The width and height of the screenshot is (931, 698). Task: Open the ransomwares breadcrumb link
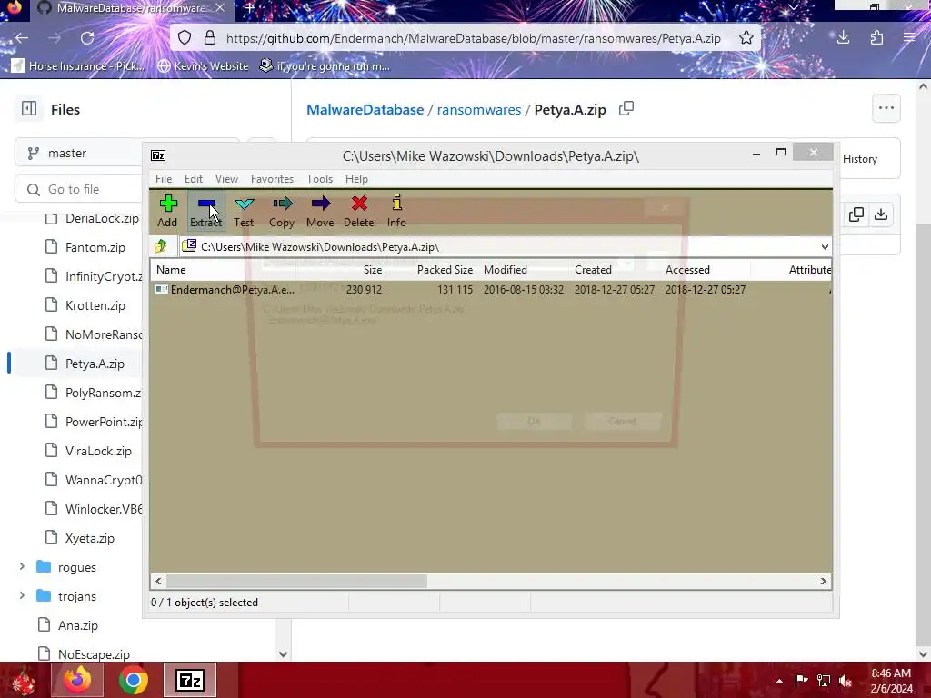coord(478,110)
